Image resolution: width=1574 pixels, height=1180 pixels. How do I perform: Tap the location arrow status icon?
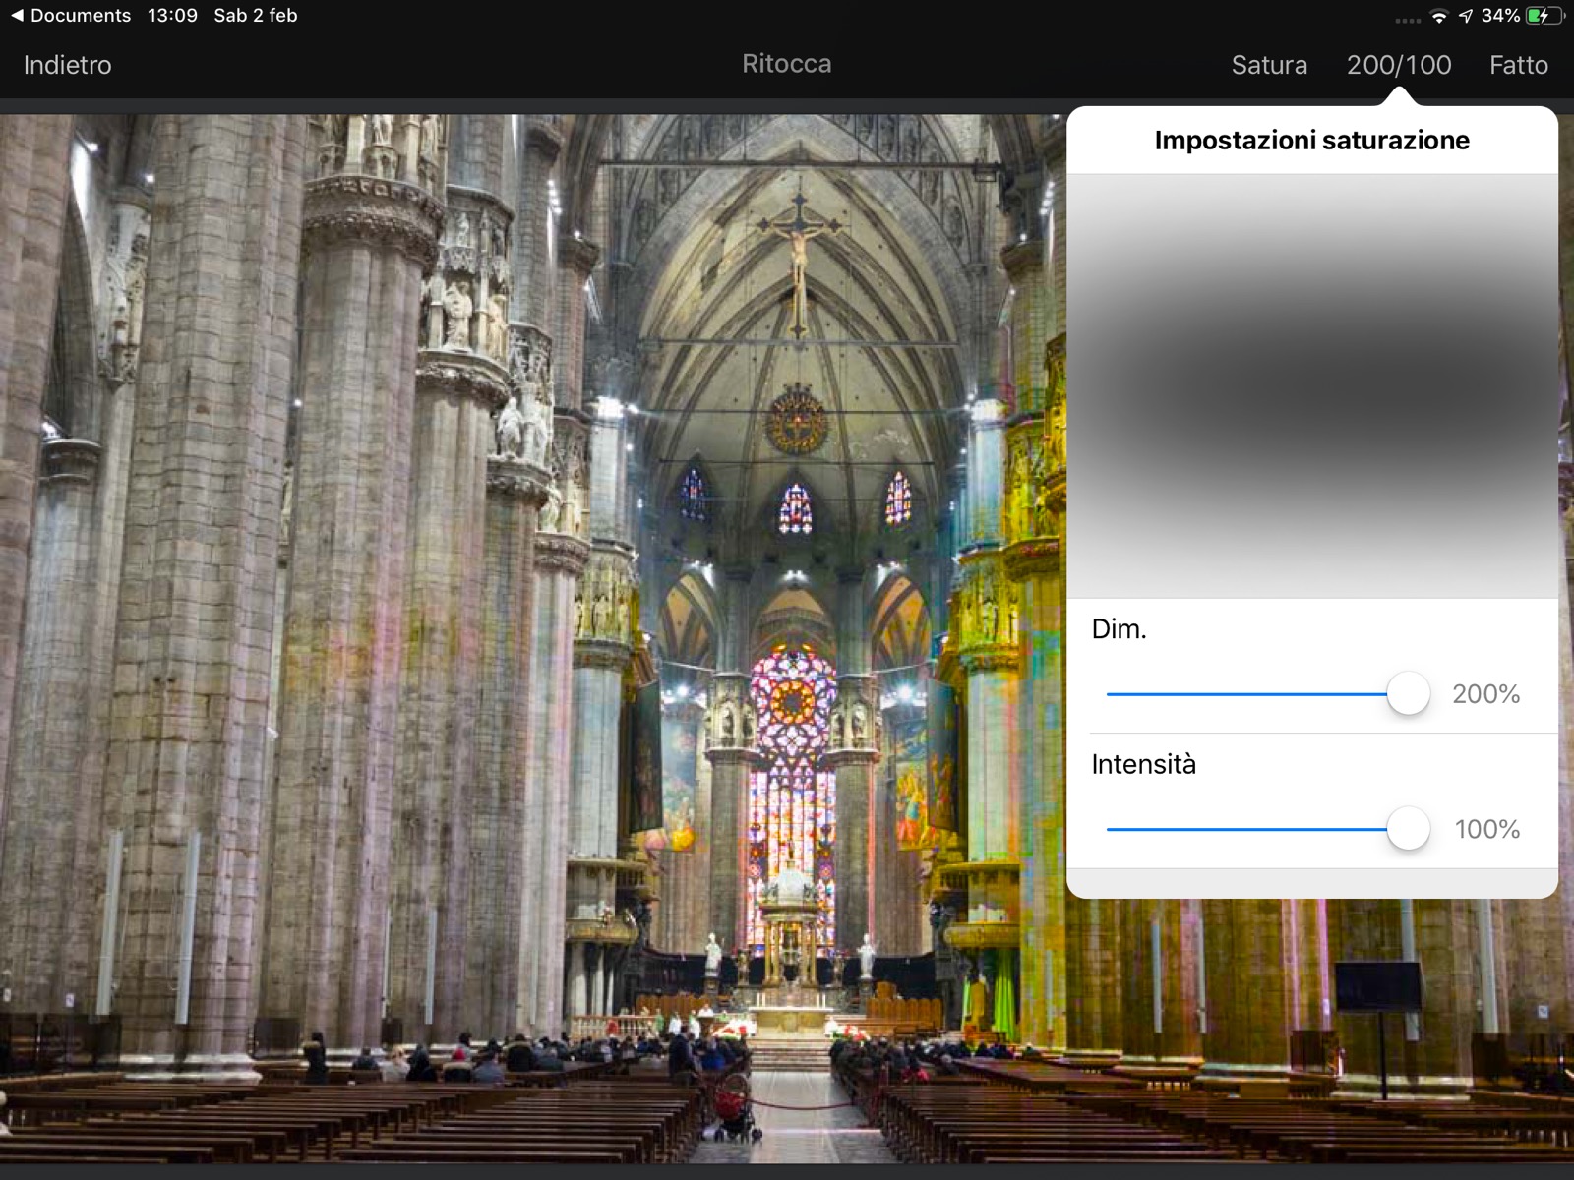pyautogui.click(x=1466, y=16)
